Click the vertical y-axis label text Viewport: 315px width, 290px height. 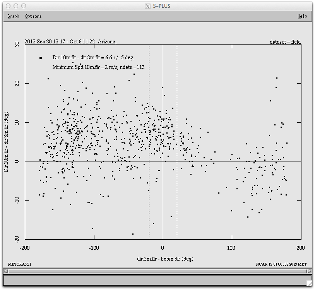[x=7, y=142]
